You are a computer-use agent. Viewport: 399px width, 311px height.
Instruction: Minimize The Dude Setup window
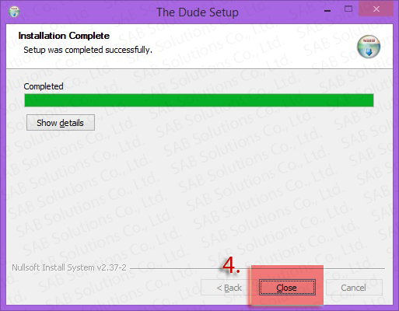point(327,11)
